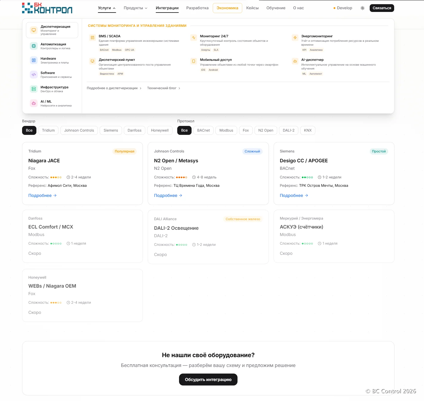Click the Мобильный доступ phone icon
This screenshot has width=424, height=401.
[x=194, y=61]
